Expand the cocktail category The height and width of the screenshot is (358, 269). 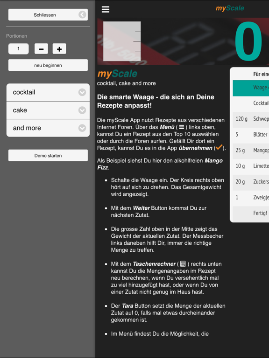(48, 92)
